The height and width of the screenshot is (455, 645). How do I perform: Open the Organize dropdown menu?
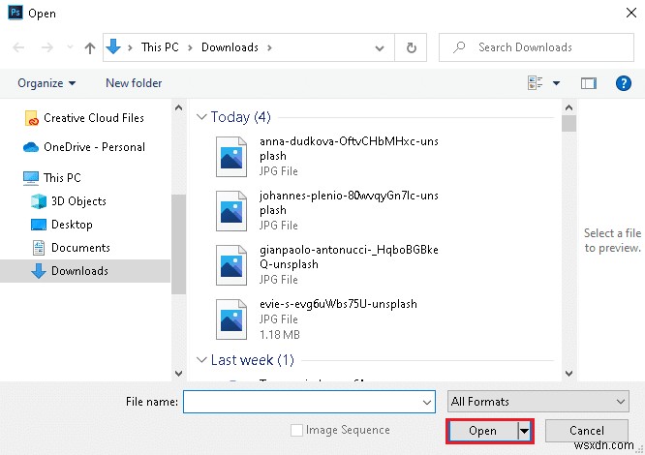[46, 83]
